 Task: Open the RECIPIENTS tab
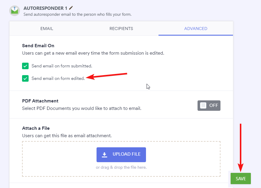[x=121, y=29]
